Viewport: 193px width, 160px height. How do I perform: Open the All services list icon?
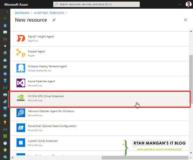[5, 39]
